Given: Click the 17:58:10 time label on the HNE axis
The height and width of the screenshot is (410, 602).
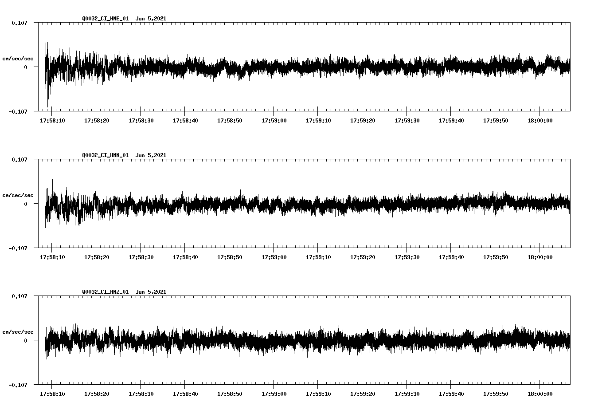Looking at the screenshot, I should coord(52,120).
